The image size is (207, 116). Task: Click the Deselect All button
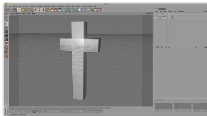coord(20,108)
